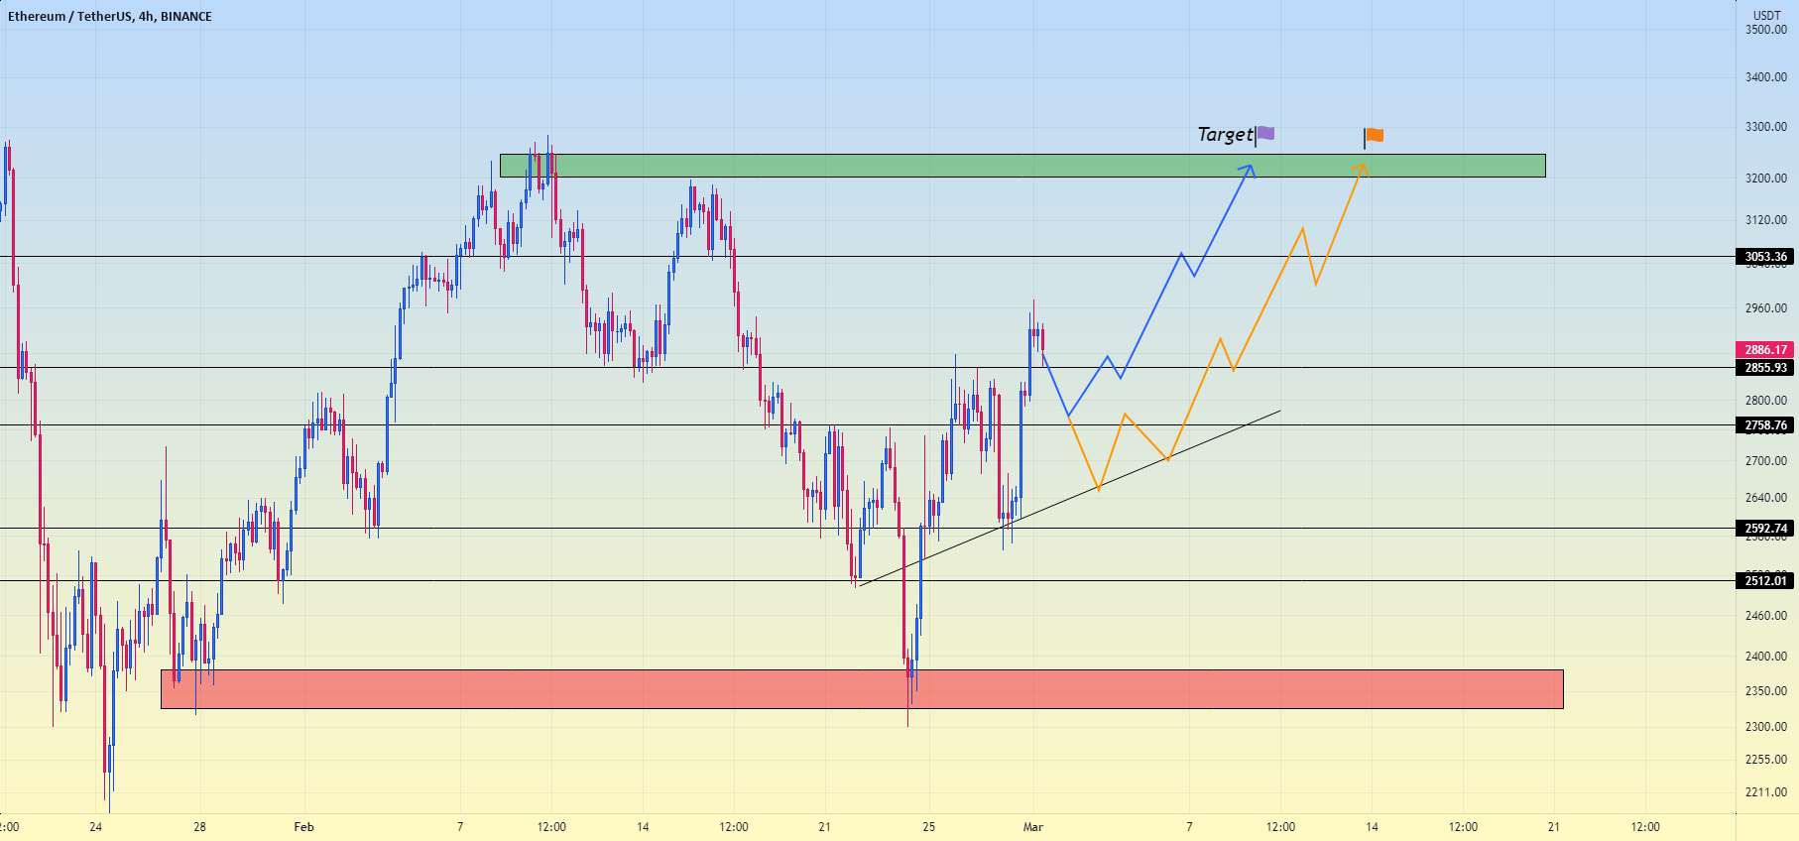Select the green resistance zone rectangle

(1022, 166)
